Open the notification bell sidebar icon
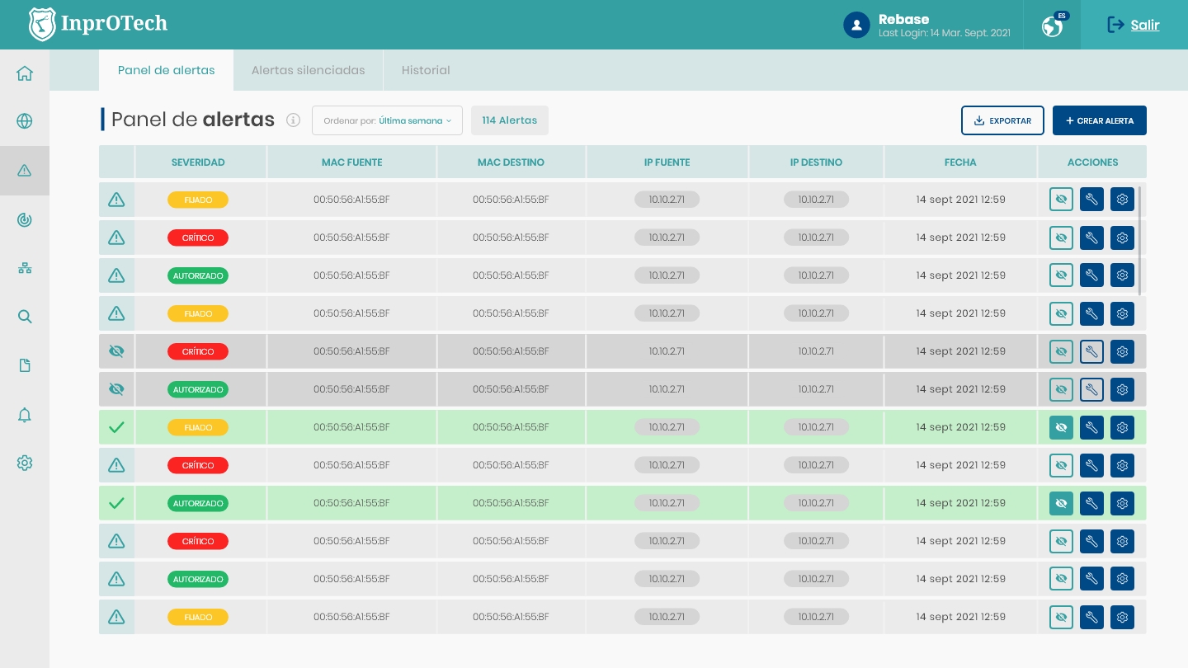The image size is (1188, 668). [x=25, y=415]
